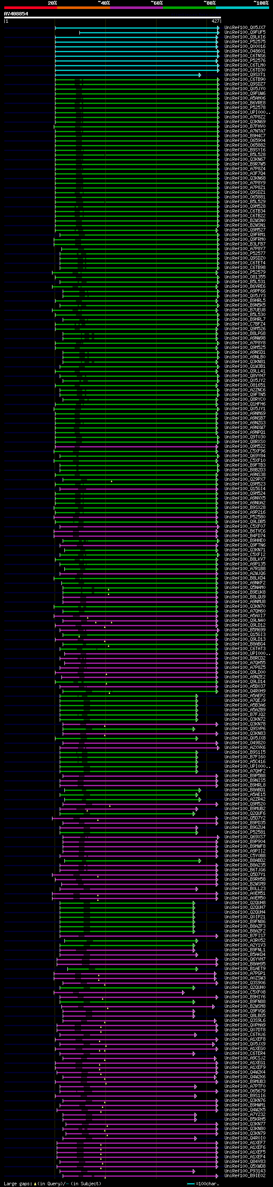Image resolution: width=273 pixels, height=1187 pixels.
Task: Click the cyan alignment bar for UniRef100_Q05JX7
Action: tap(137, 28)
